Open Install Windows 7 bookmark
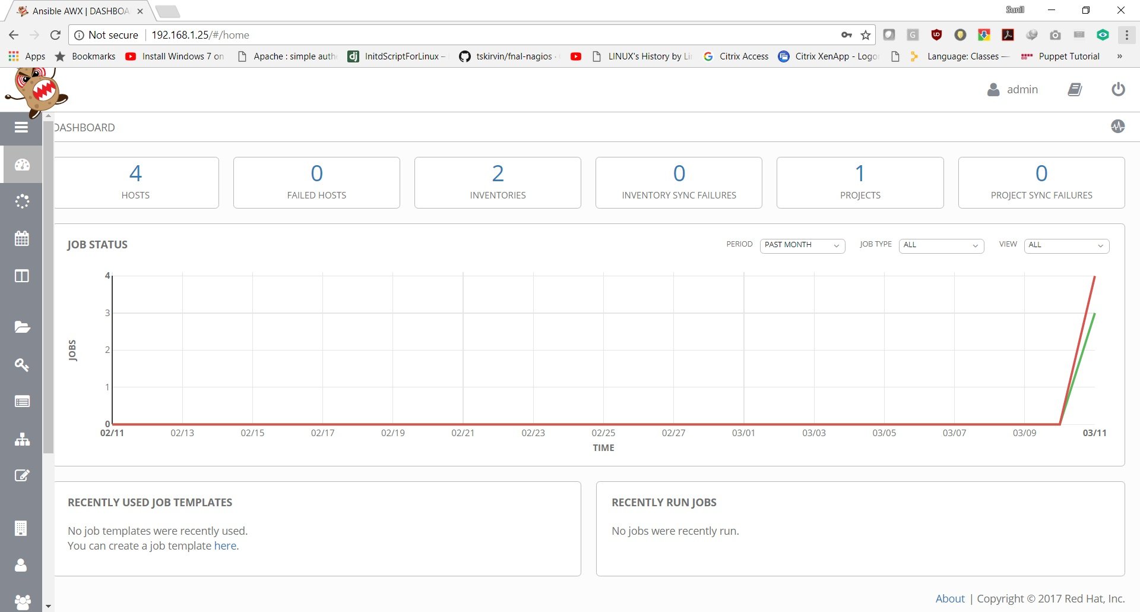Viewport: 1140px width, 612px height. [175, 56]
